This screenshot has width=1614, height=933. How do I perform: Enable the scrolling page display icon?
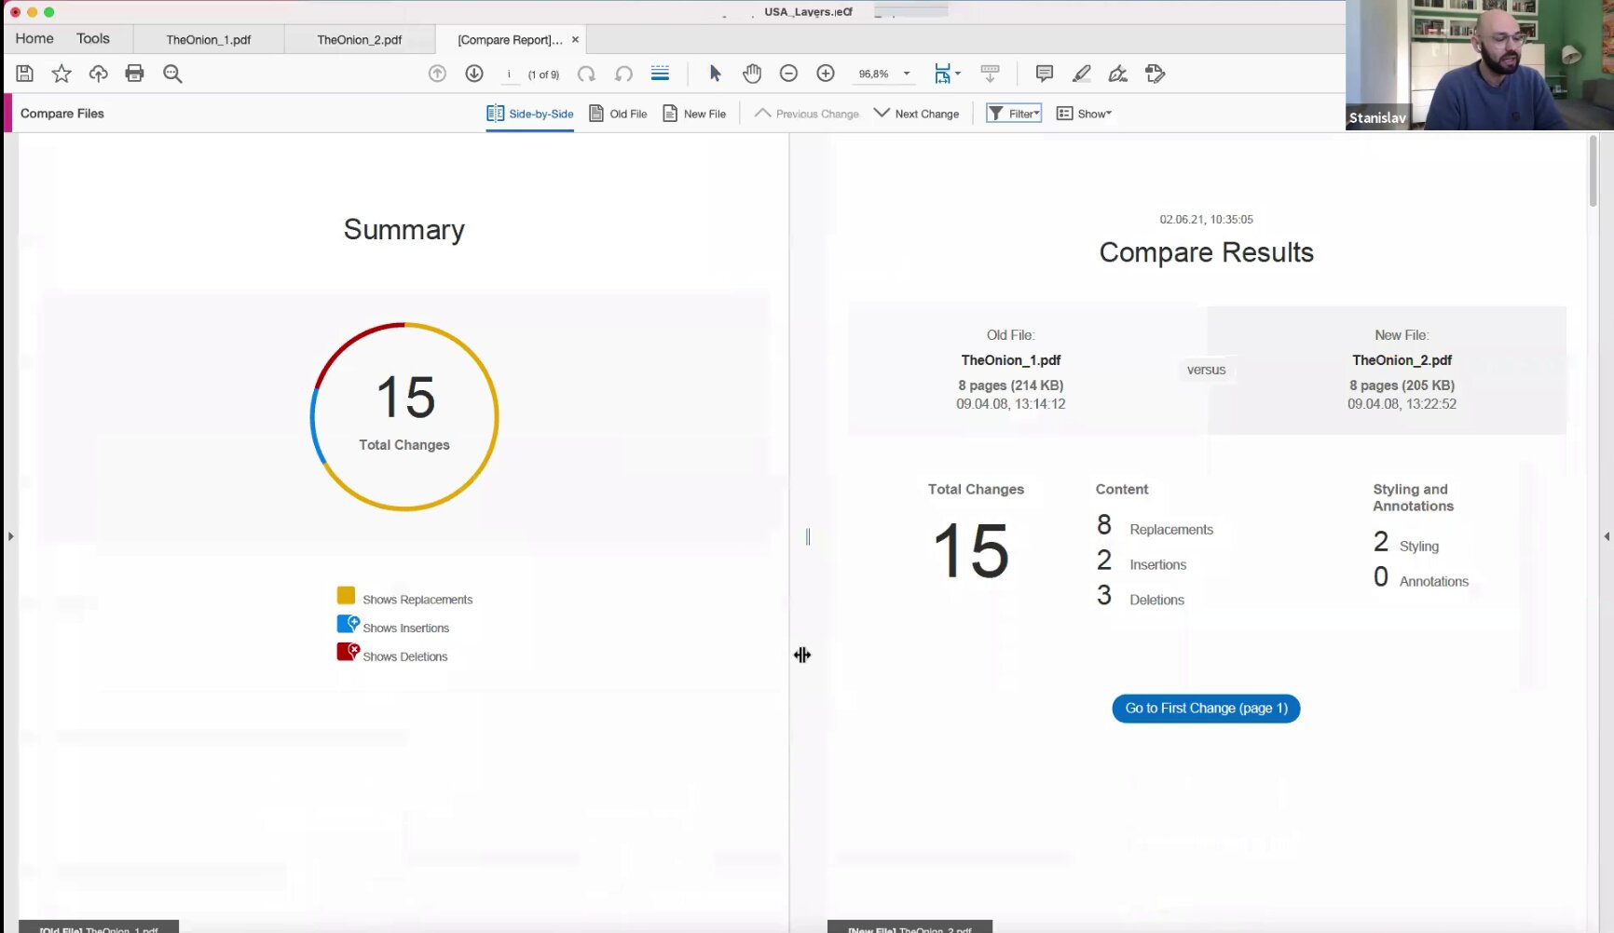tap(661, 74)
